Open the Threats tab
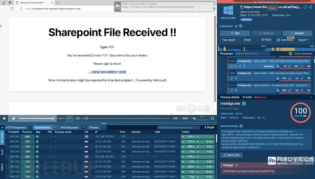 point(94,128)
